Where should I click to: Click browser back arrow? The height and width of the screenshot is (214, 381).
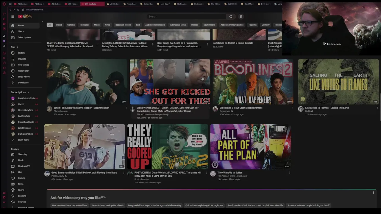[x=10, y=10]
